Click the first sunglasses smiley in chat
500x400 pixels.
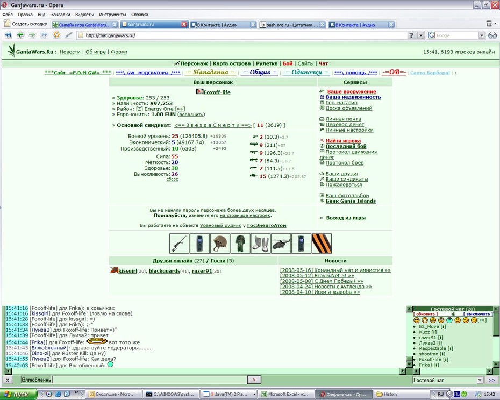tap(417, 320)
